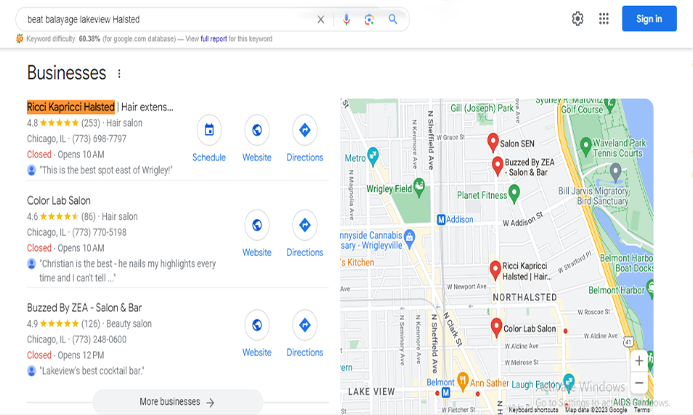Viewport: 693px width, 415px height.
Task: Open Google Lens image search
Action: (x=369, y=20)
